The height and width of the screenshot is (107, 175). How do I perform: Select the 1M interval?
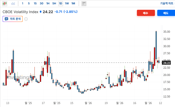tap(73, 3)
